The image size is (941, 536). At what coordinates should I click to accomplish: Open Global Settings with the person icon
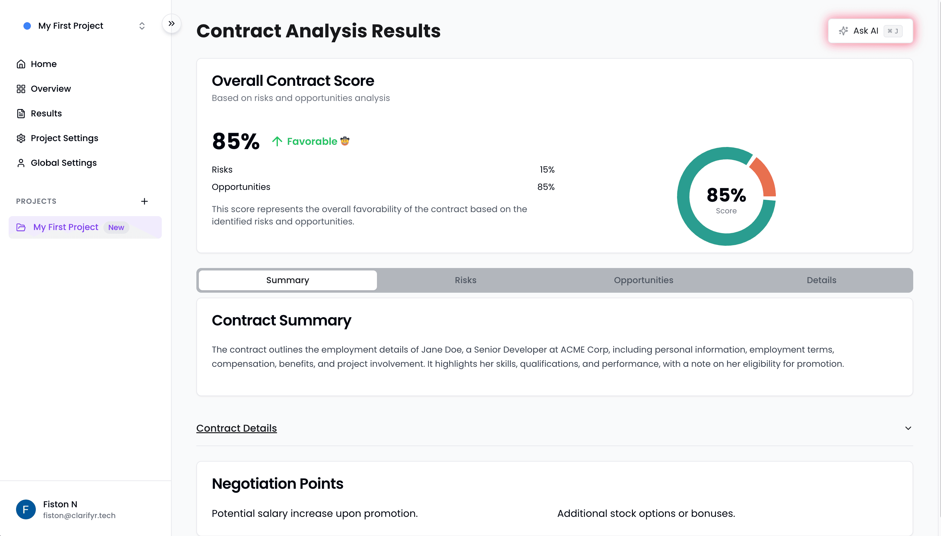tap(21, 162)
